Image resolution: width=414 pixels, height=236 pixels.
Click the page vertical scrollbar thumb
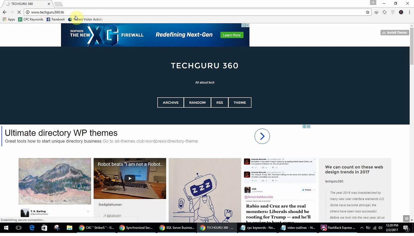(x=412, y=46)
